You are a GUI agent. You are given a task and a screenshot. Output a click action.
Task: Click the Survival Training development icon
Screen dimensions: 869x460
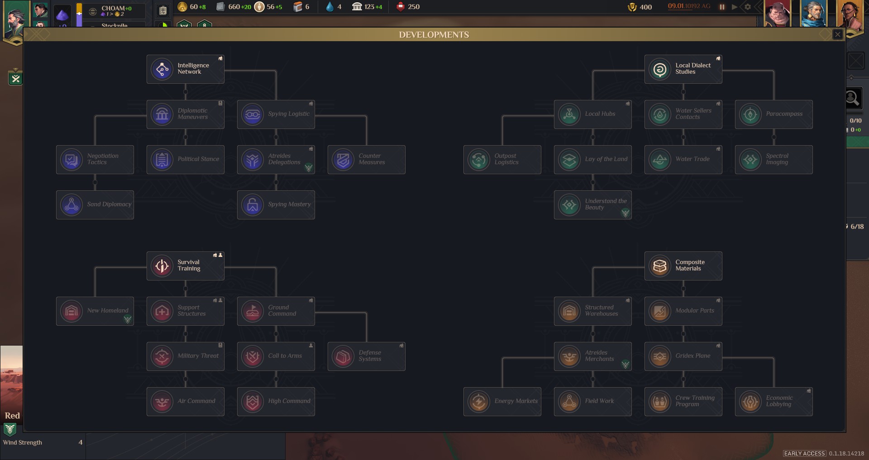pyautogui.click(x=162, y=266)
